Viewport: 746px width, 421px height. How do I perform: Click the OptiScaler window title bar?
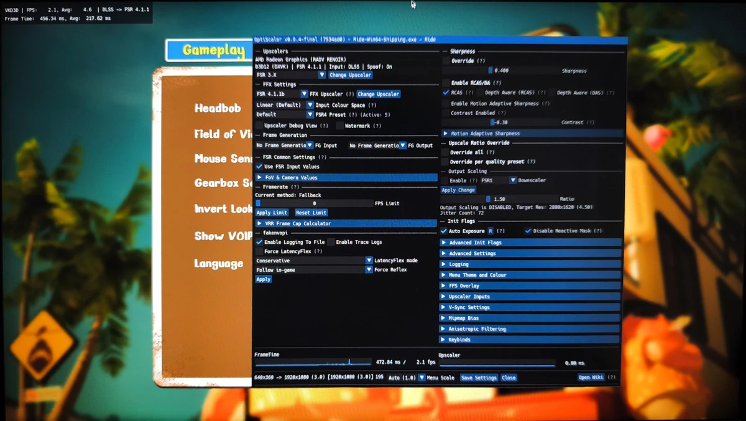[x=440, y=40]
